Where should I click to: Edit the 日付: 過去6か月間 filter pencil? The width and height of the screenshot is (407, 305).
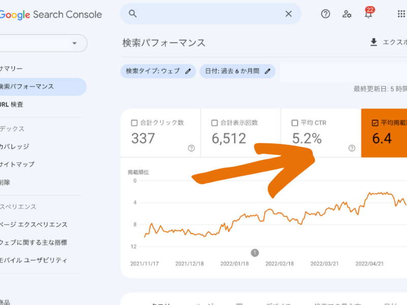(x=267, y=71)
